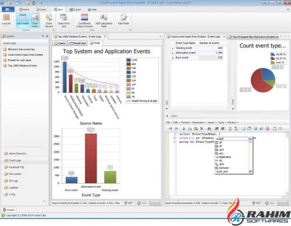
Task: Open the 'All errors from event log' query
Action: click(19, 49)
